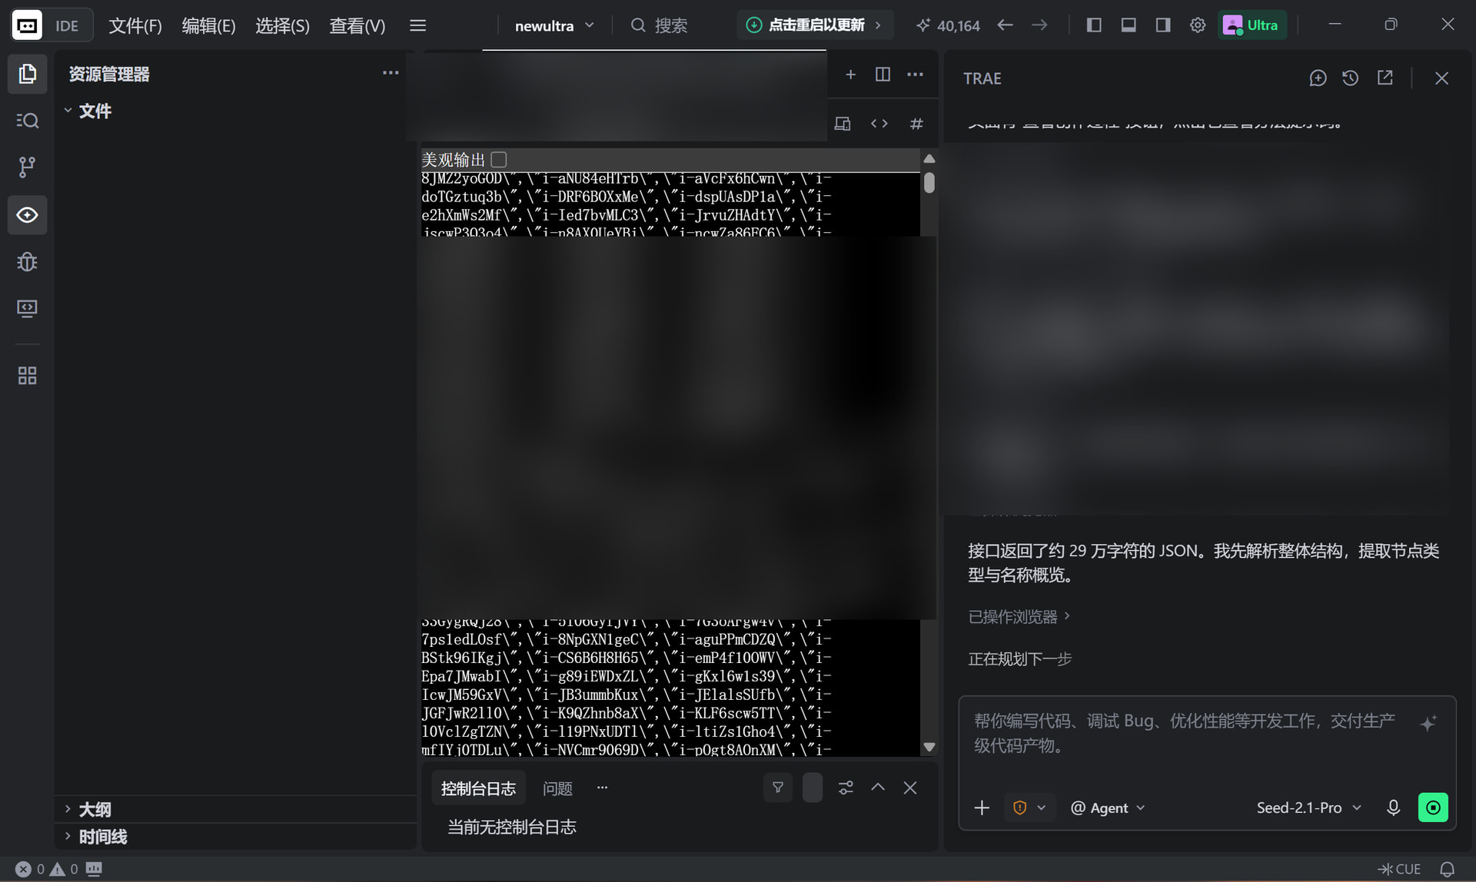Enable the 美观输出 checkbox
This screenshot has height=882, width=1476.
tap(499, 160)
